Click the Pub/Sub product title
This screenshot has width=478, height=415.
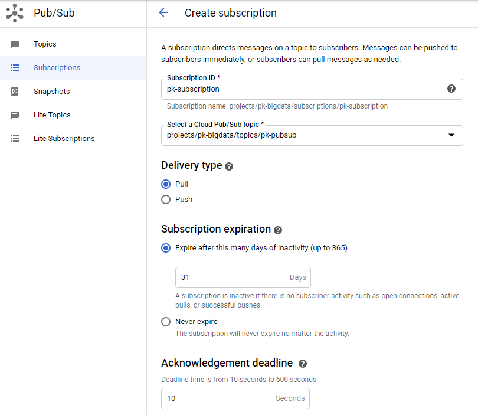(54, 13)
